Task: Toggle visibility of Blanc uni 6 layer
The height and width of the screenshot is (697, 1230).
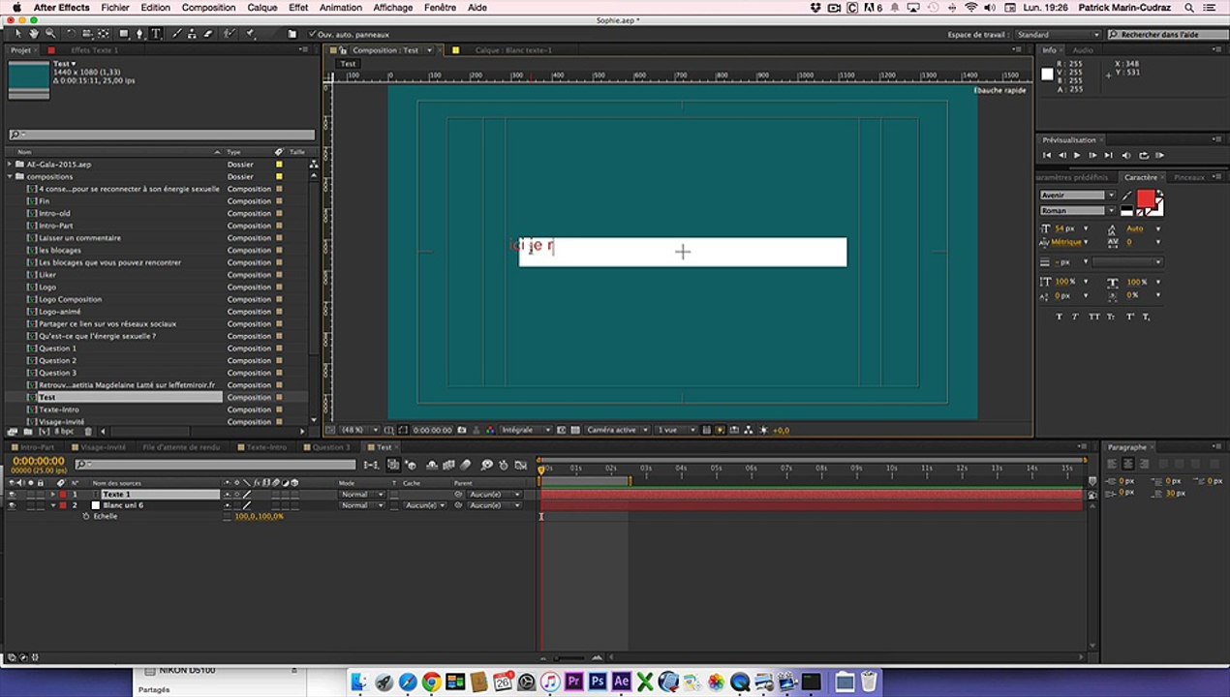Action: 12,505
